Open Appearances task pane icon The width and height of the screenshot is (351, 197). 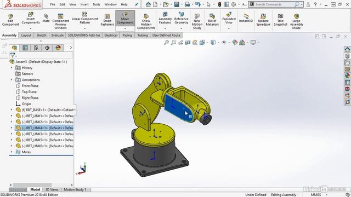click(347, 76)
